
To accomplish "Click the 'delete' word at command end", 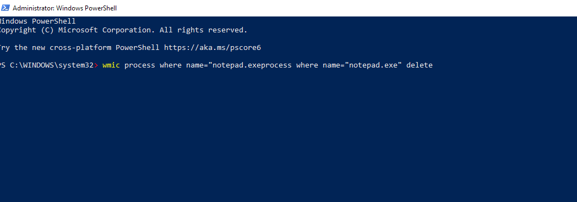I will point(419,65).
